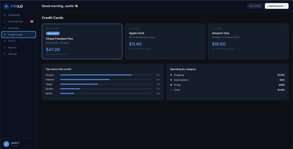Open the Spending page

click(x=19, y=28)
